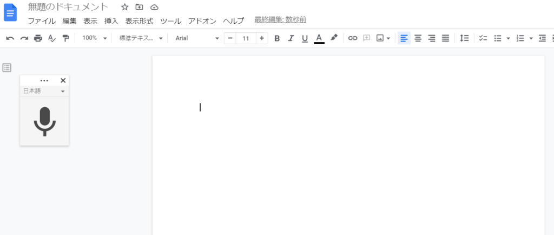554x235 pixels.
Task: Grab the voice typing panel three-dot handle
Action: pyautogui.click(x=44, y=80)
